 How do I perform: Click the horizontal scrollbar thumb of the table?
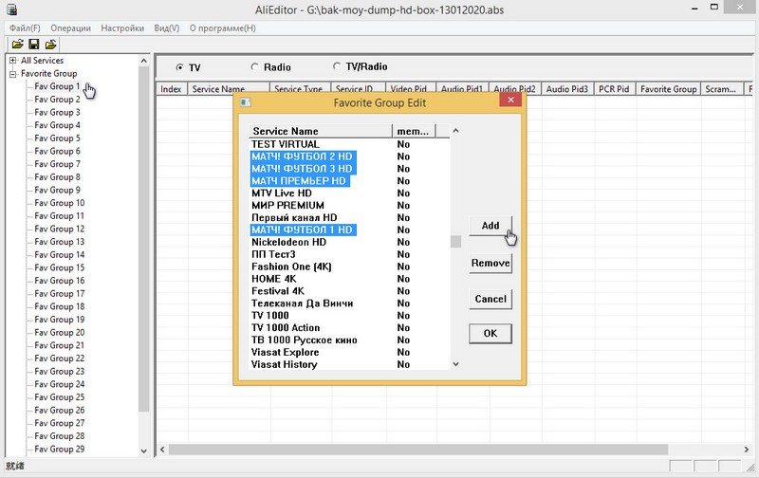coord(418,450)
